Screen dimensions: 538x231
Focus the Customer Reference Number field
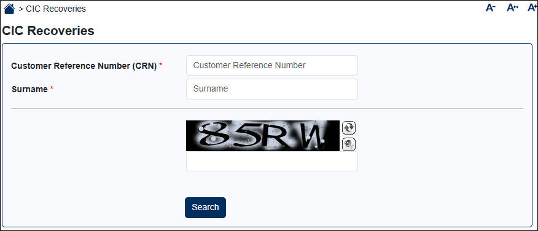pyautogui.click(x=271, y=65)
